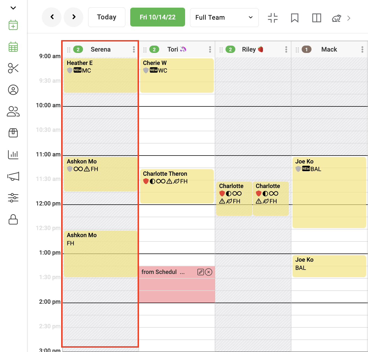Click the 'from Schedul ...' block text
The width and height of the screenshot is (368, 352).
pos(163,272)
